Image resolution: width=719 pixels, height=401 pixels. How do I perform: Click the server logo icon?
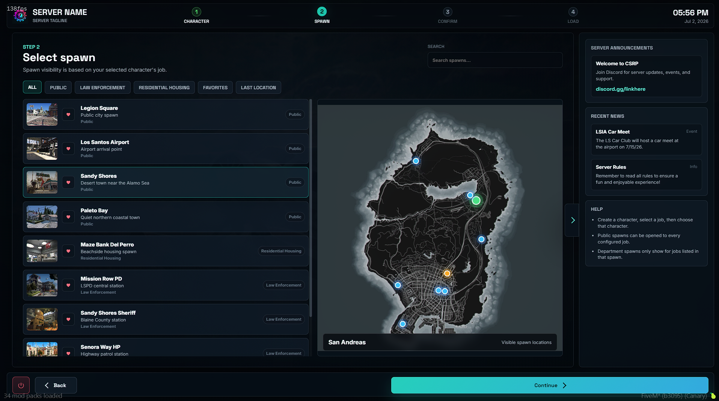[x=20, y=16]
